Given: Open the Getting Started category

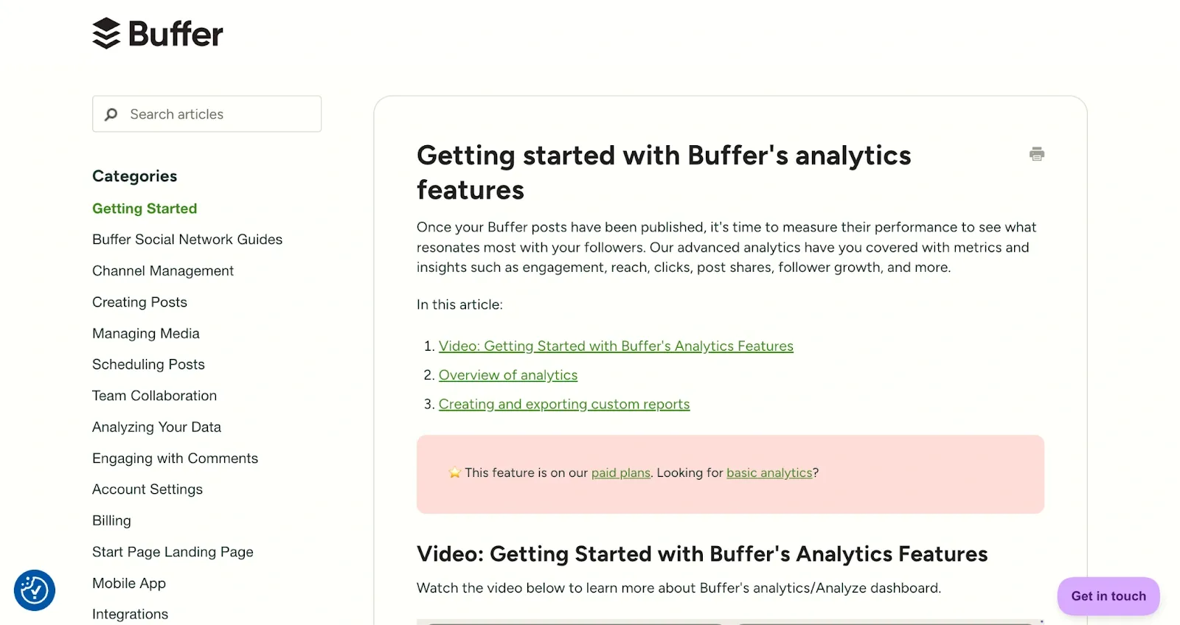Looking at the screenshot, I should pyautogui.click(x=145, y=209).
